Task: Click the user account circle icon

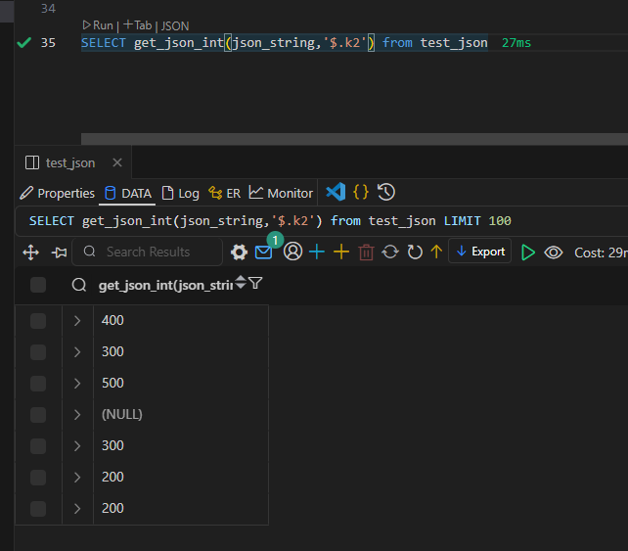Action: click(x=292, y=252)
